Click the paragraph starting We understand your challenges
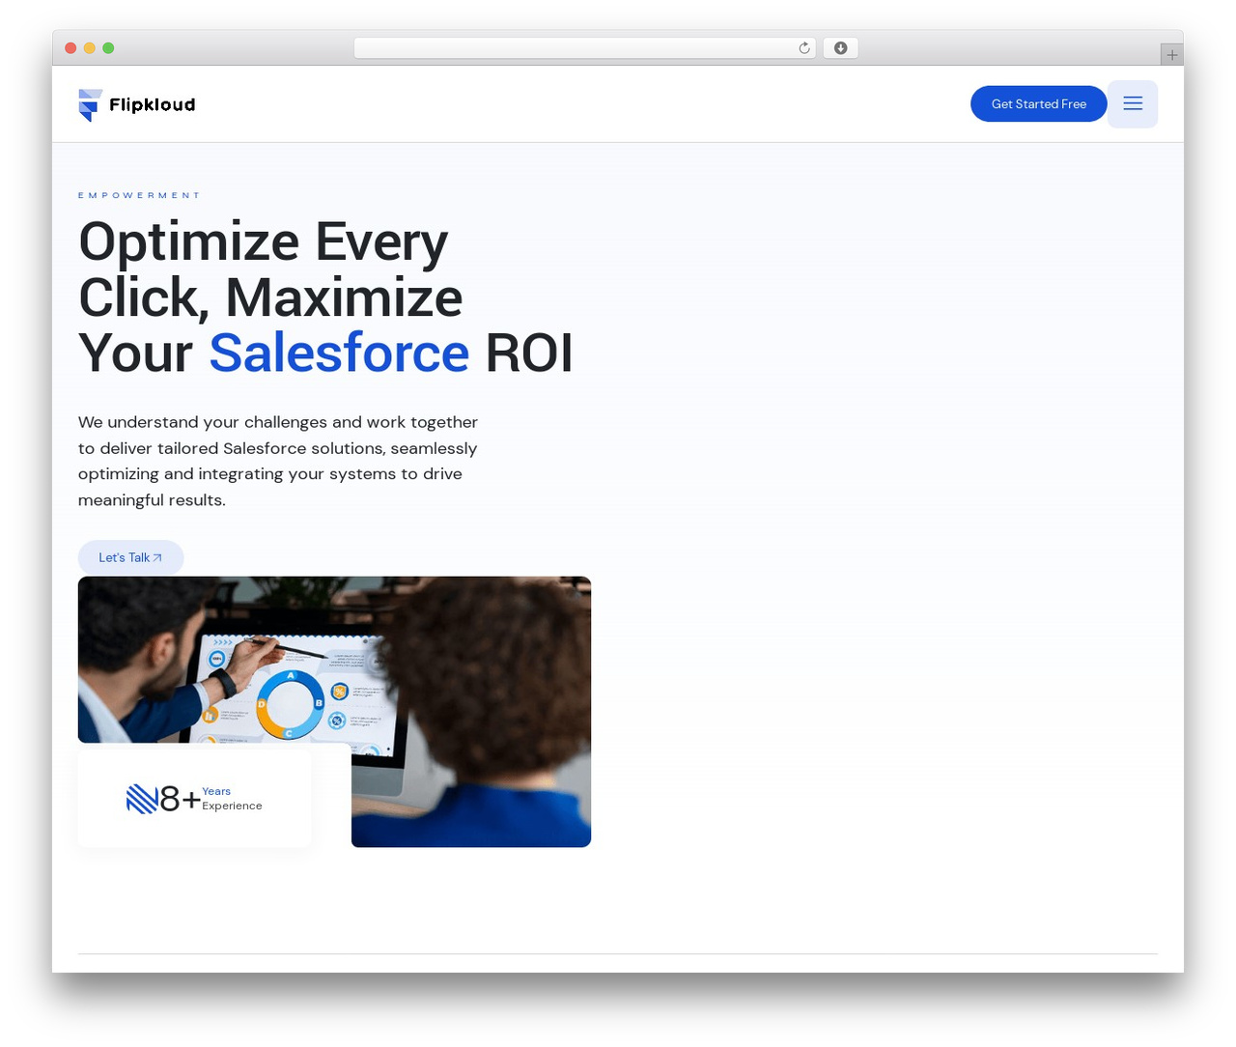Screen dimensions: 1236x1047 (x=278, y=461)
